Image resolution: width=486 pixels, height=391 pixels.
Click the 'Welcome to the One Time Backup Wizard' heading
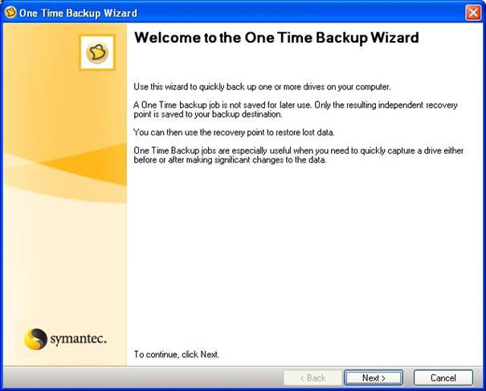[x=276, y=38]
